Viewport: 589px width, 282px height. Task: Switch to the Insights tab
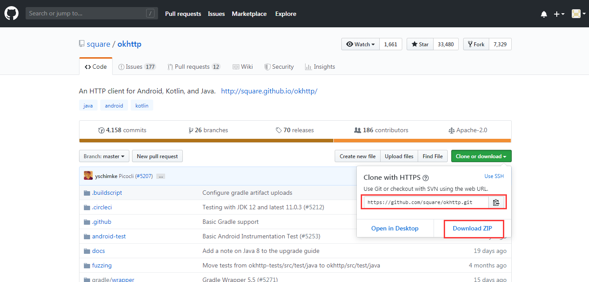[x=320, y=67]
